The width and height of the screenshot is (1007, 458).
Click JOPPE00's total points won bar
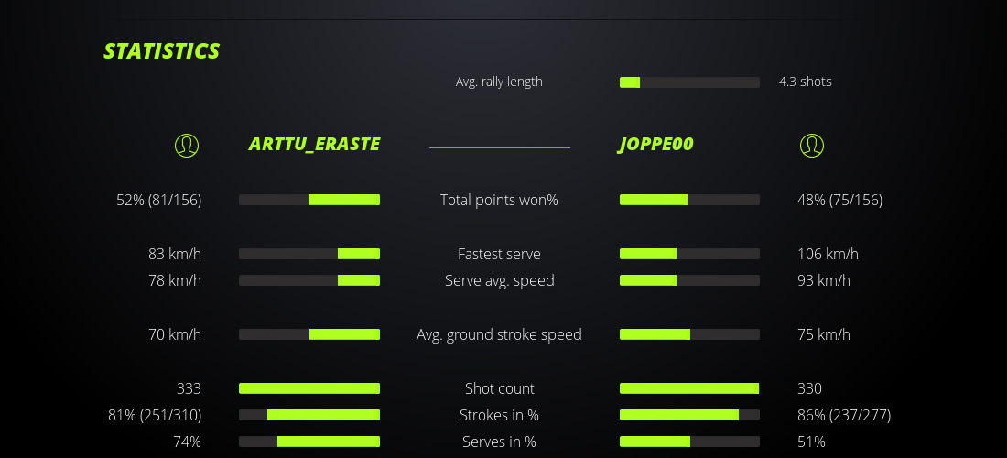pyautogui.click(x=689, y=200)
